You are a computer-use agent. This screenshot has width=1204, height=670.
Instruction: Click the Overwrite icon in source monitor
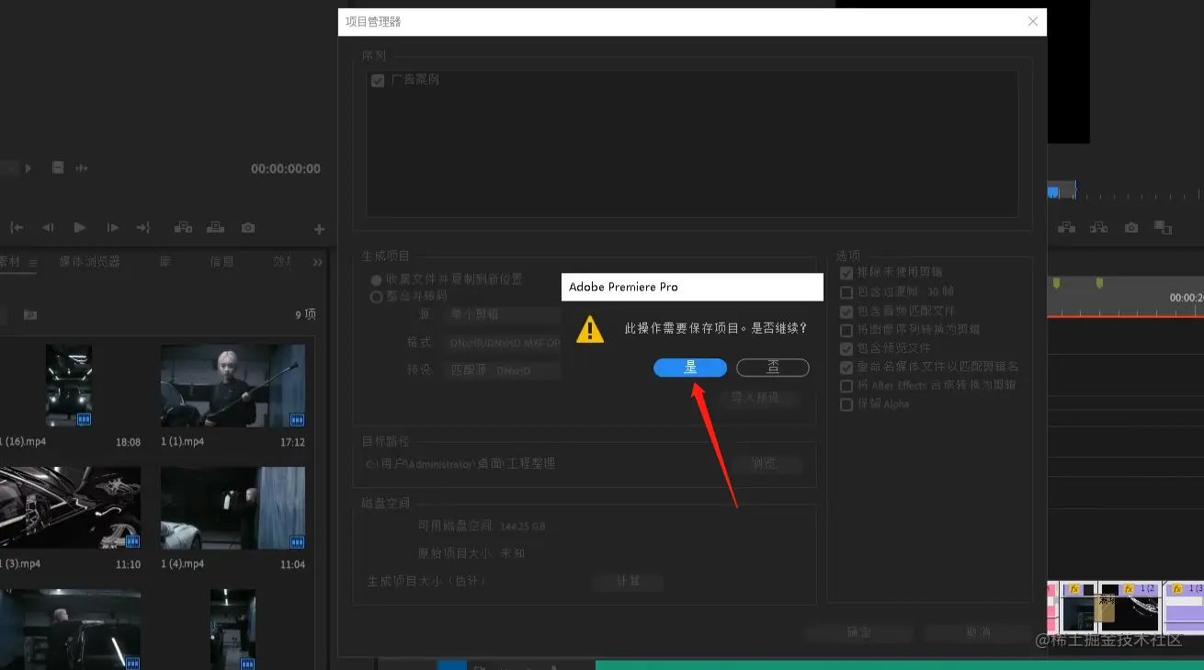[215, 227]
